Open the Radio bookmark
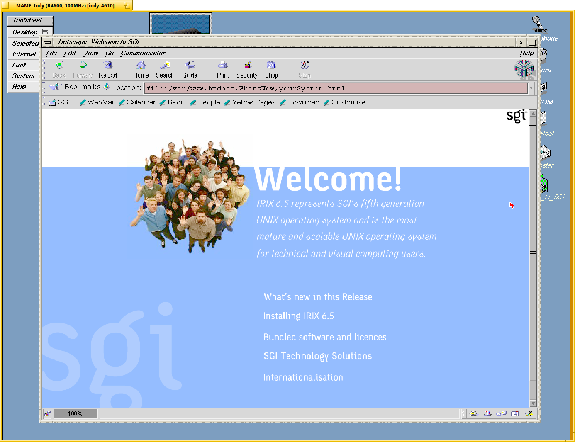 coord(173,102)
